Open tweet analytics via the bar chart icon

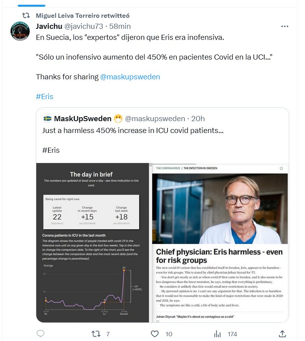tap(217, 334)
